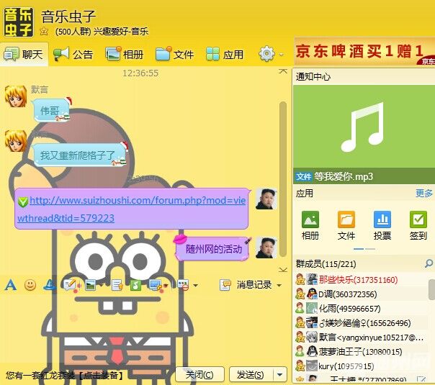
Task: Expand the screen capture dropdown arrow
Action: 166,285
